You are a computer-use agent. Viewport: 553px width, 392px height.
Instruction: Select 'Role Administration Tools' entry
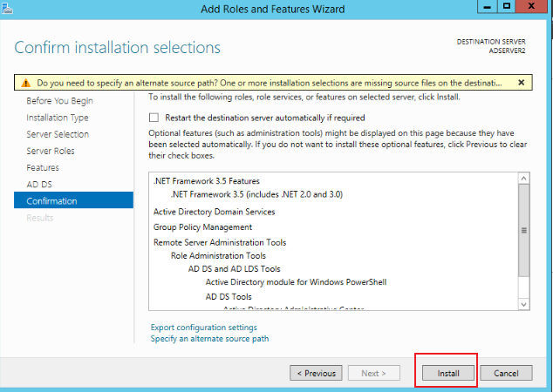tap(218, 256)
